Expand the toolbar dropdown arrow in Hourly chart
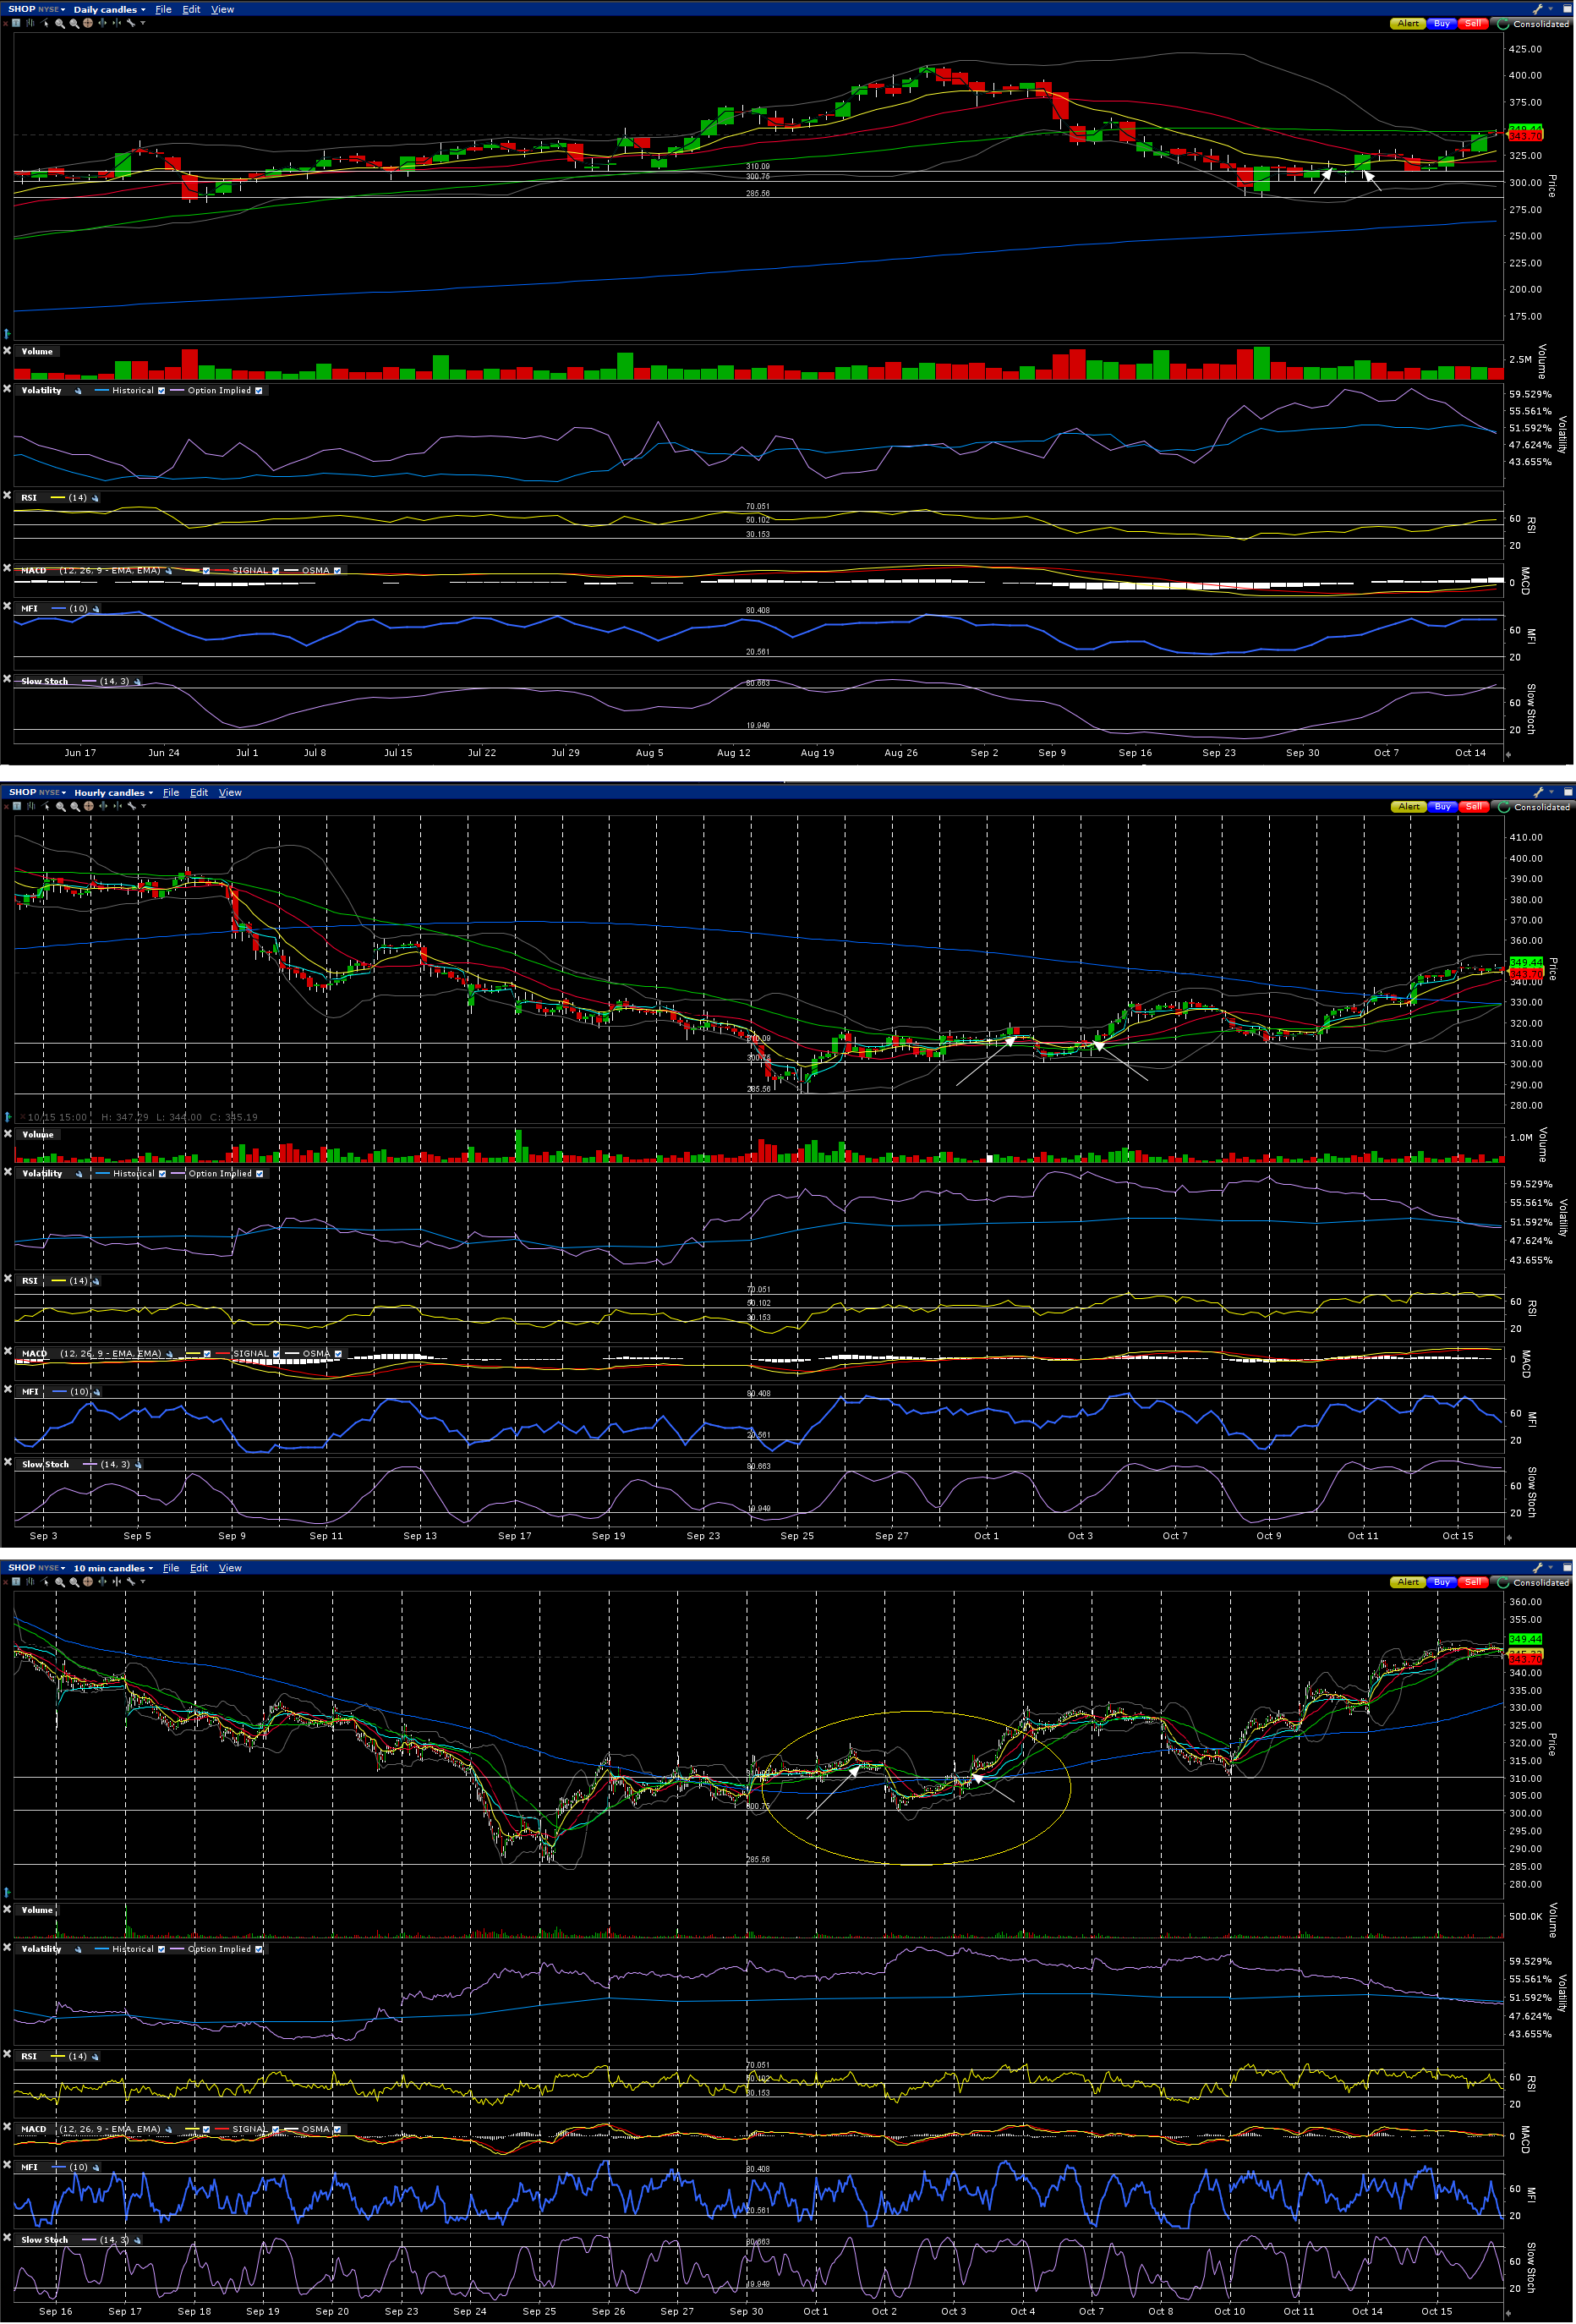 144,806
